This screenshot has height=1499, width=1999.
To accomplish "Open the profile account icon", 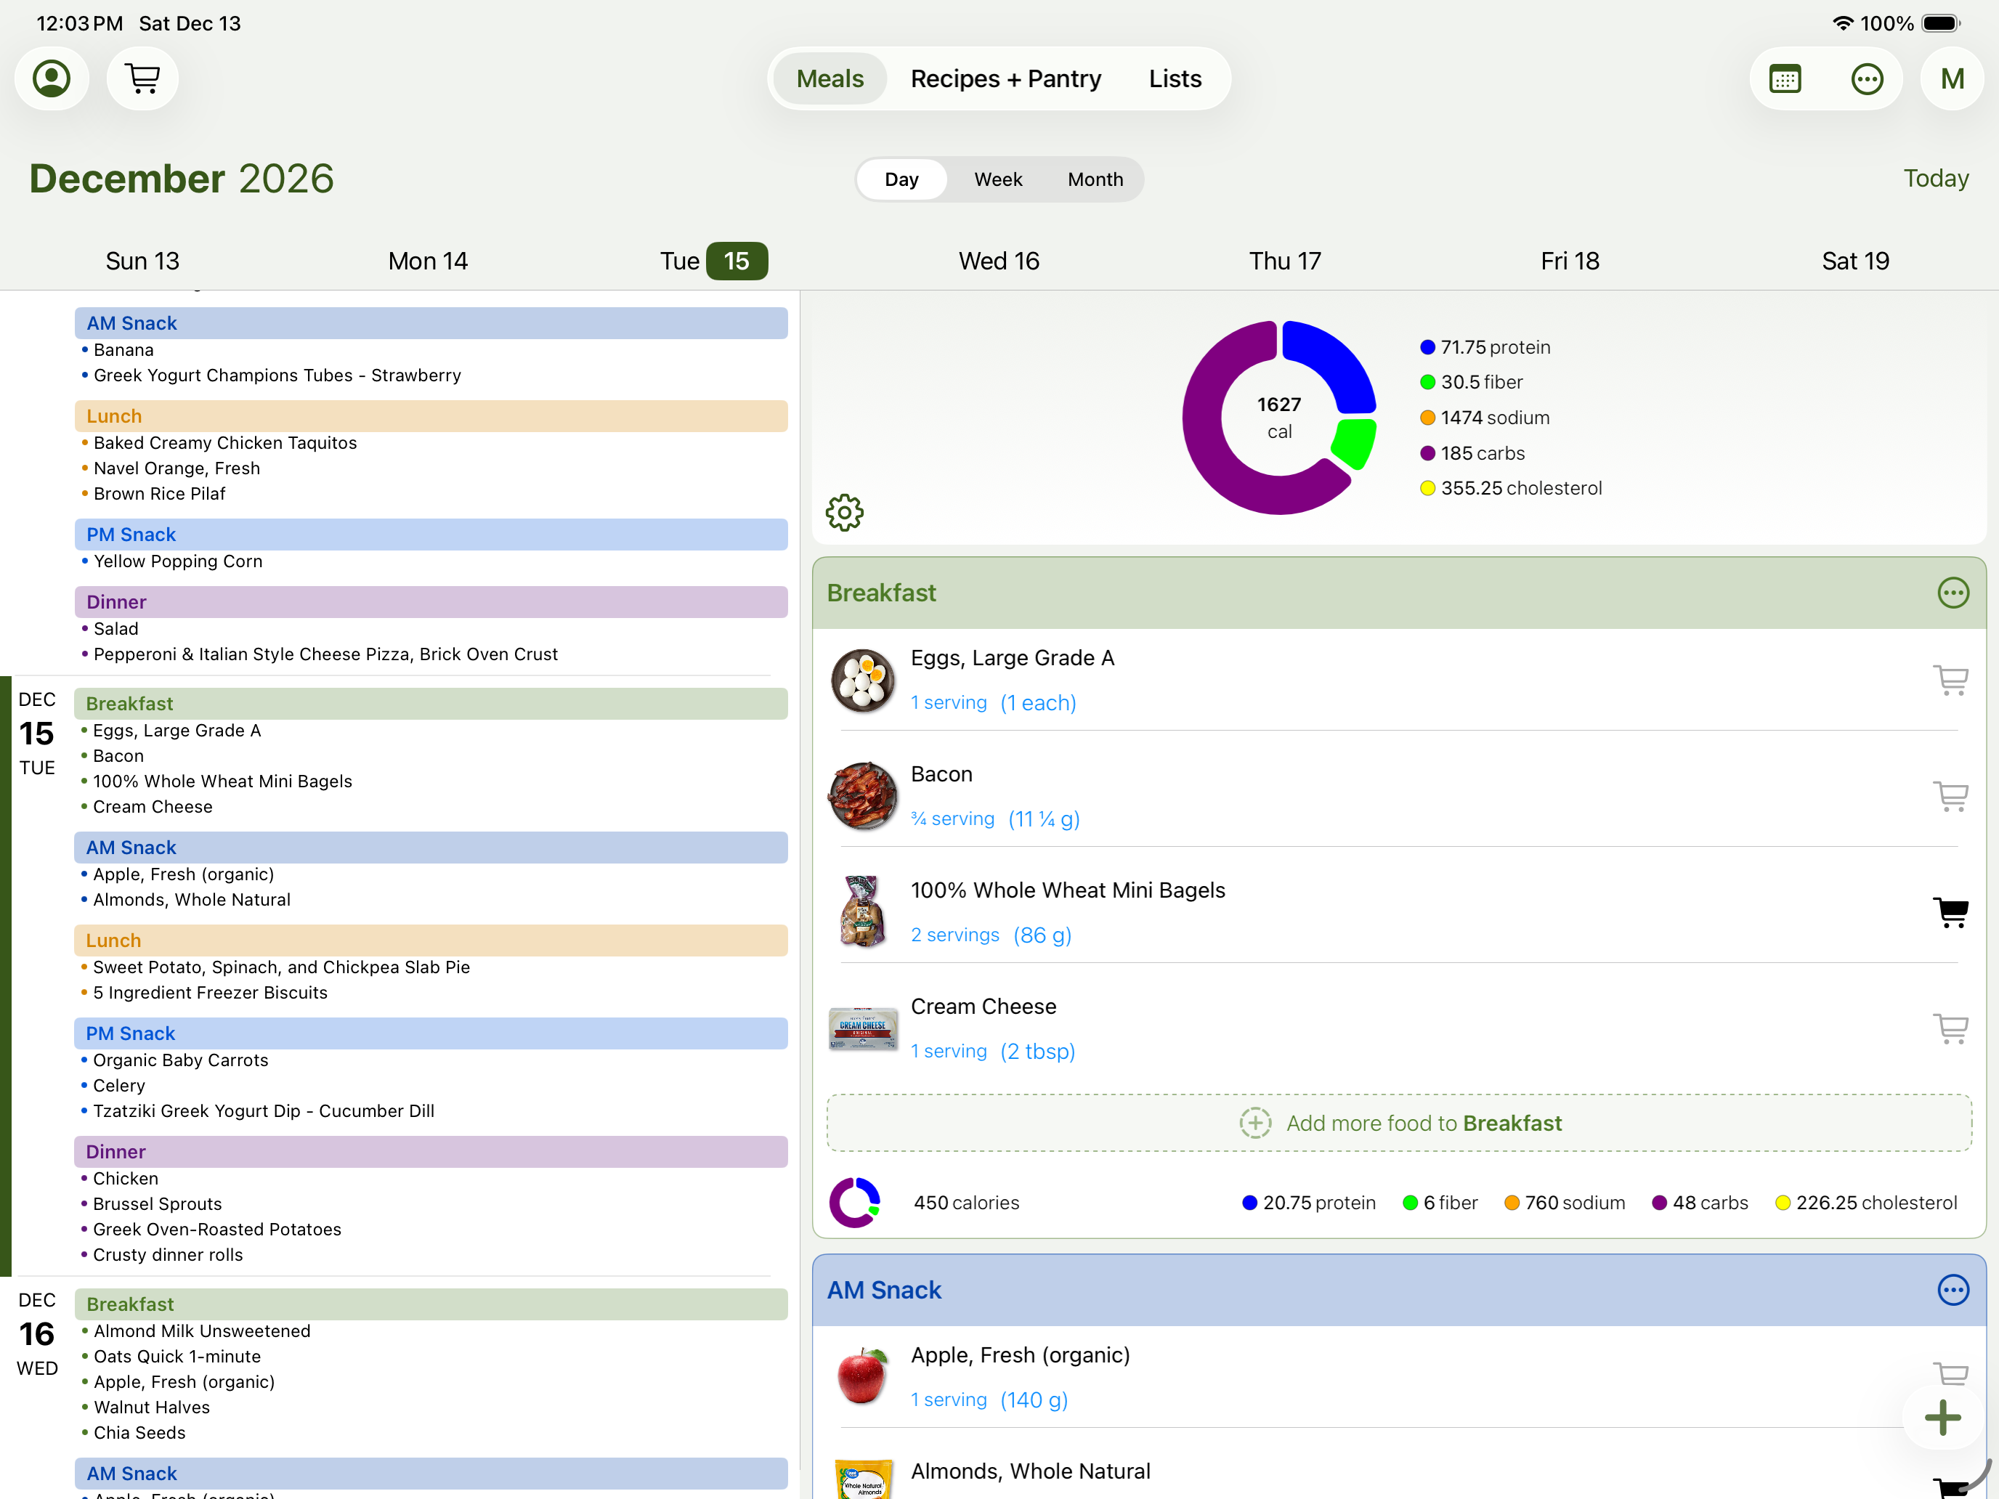I will click(52, 78).
